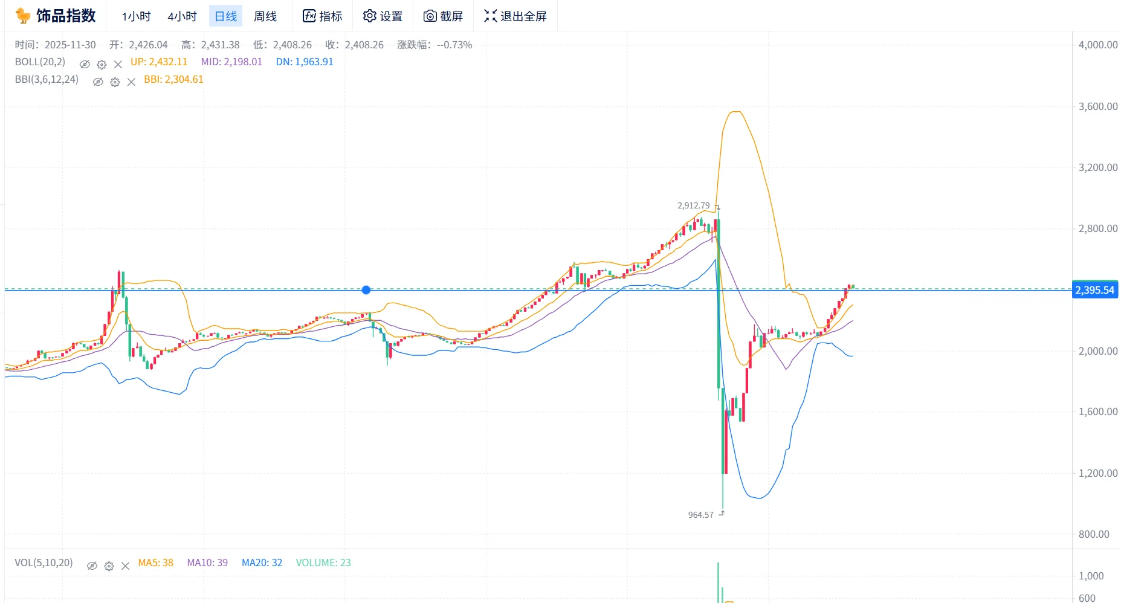
Task: Click the 收: 2,408.26 close price
Action: click(354, 45)
